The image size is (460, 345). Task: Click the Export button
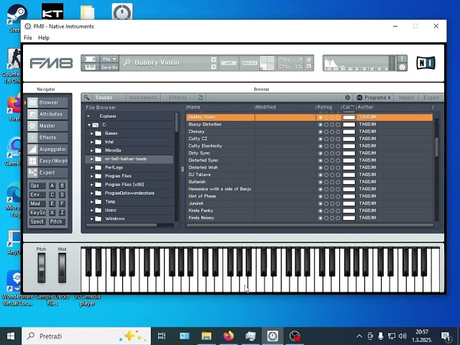point(431,98)
